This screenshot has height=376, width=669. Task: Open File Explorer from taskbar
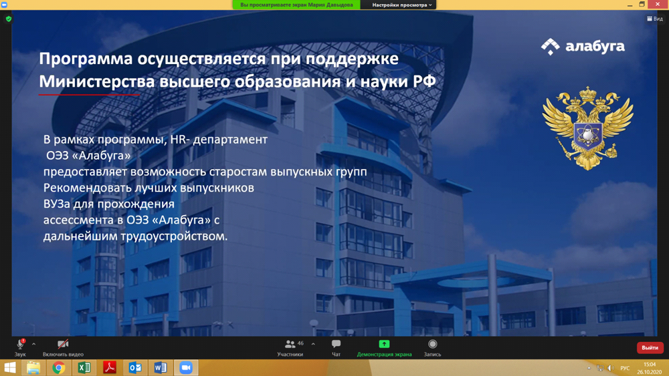[x=33, y=367]
